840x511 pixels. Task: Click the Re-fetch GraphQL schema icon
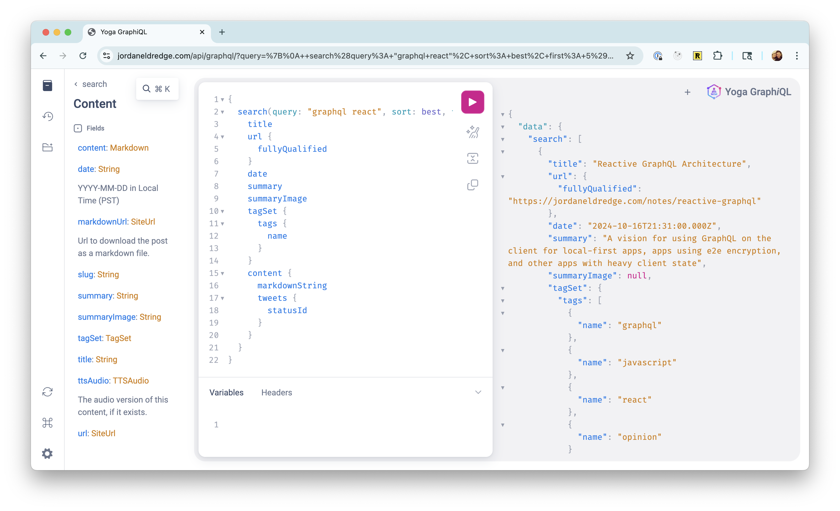click(47, 392)
